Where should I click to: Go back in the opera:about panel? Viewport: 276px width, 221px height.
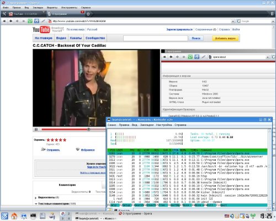[171, 57]
